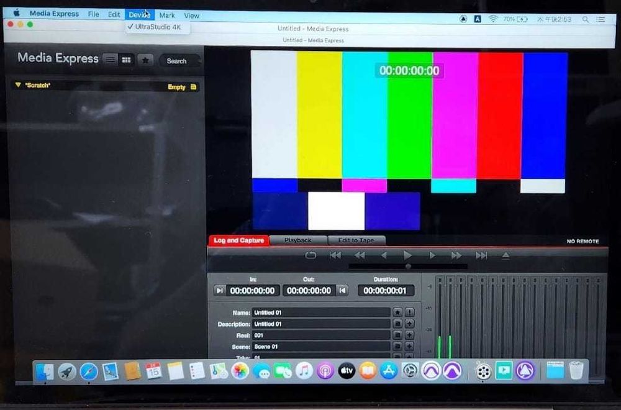
Task: Click the exclamation button beside Name
Action: click(409, 312)
